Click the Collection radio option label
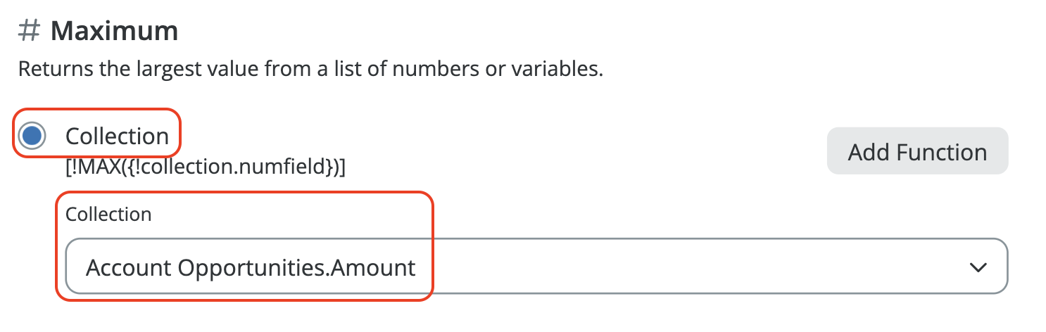The width and height of the screenshot is (1046, 332). (117, 136)
